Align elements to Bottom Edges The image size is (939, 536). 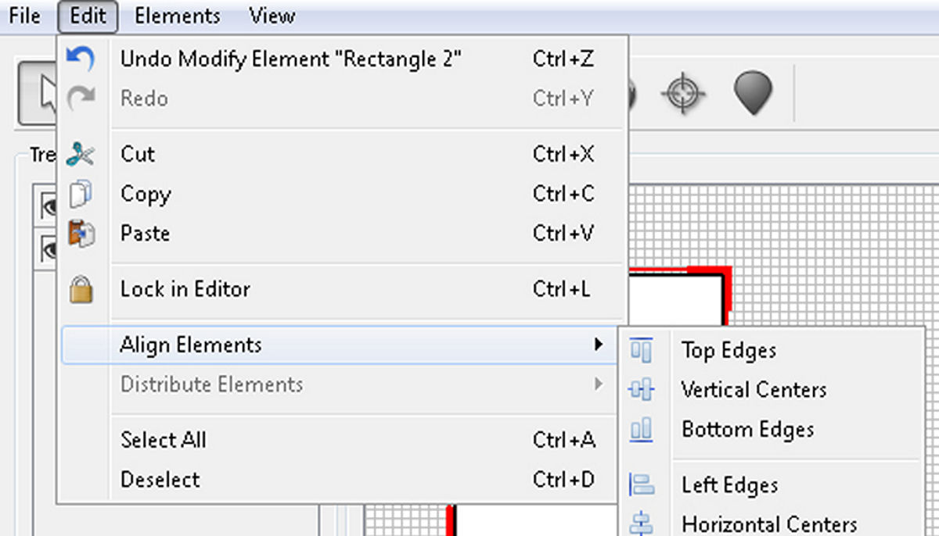747,430
